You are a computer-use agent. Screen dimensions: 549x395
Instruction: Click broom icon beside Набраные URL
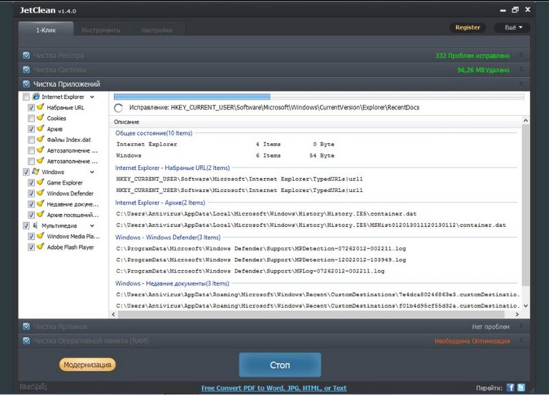pyautogui.click(x=40, y=107)
